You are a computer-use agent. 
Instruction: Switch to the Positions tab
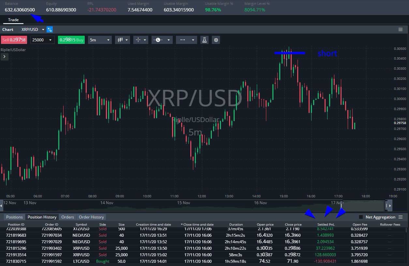pyautogui.click(x=14, y=217)
